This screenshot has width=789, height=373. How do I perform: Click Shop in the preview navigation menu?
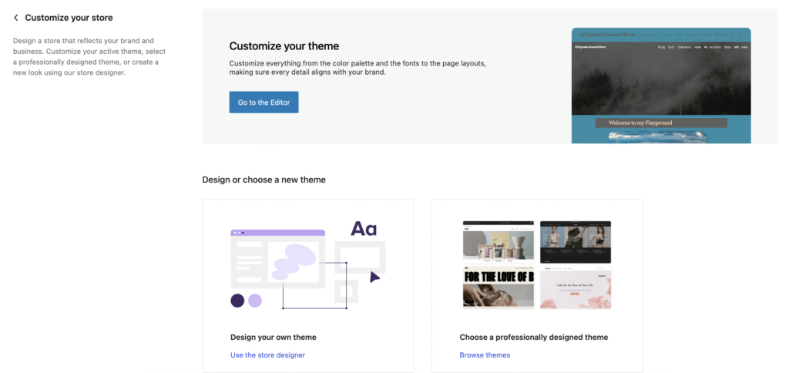click(727, 48)
